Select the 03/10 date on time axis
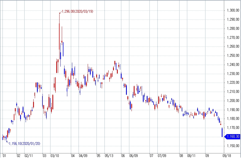Screen dimensions: 241x168 [x=55, y=156]
